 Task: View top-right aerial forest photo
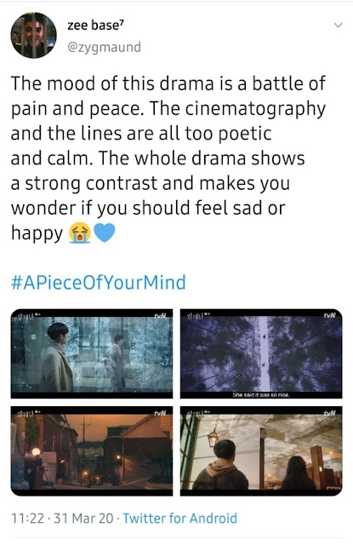coord(261,353)
